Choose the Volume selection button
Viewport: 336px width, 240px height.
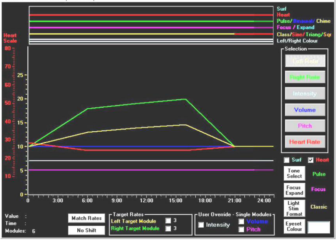coord(305,110)
